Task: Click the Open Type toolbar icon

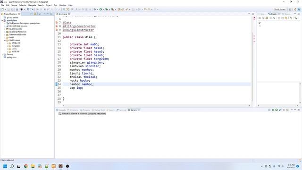Action: tap(119, 9)
